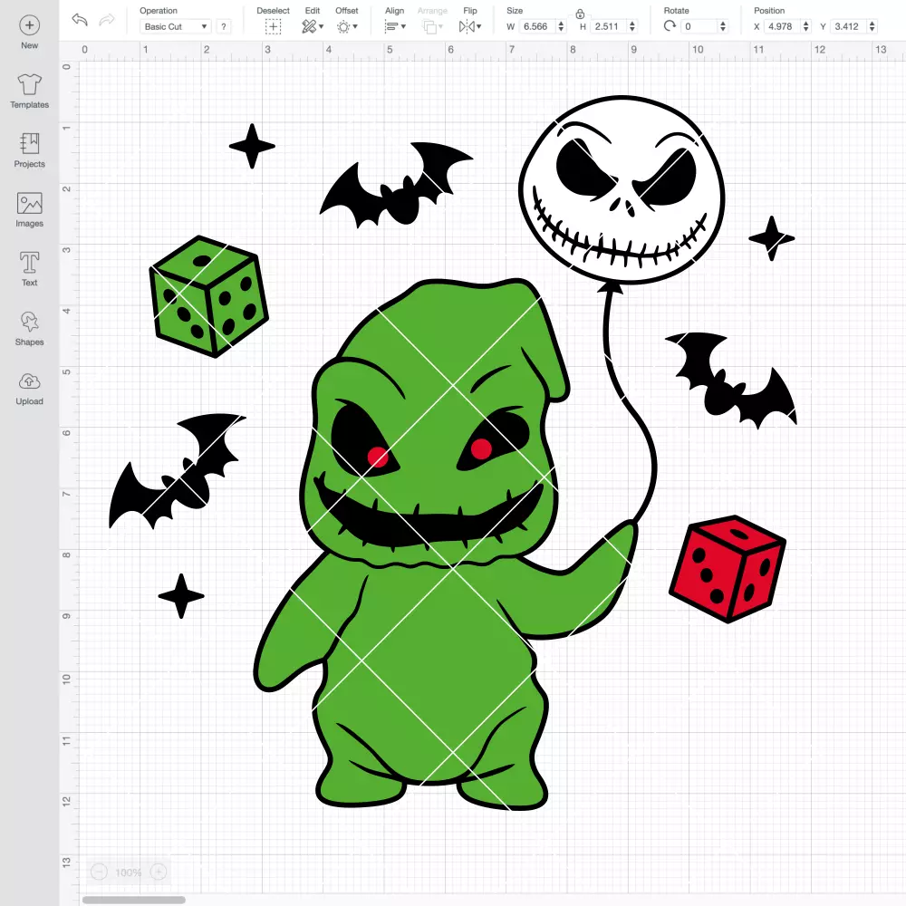Click the Y position input field
The image size is (906, 906).
tap(849, 26)
